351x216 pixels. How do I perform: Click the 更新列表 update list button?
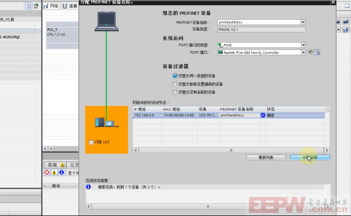coord(266,158)
